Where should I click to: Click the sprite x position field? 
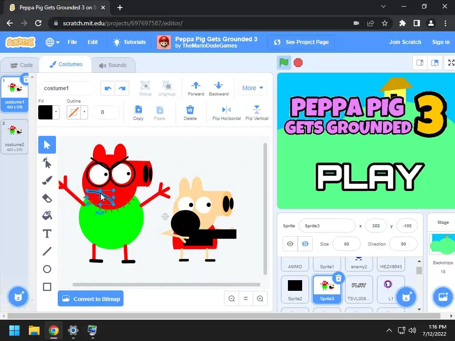[376, 226]
